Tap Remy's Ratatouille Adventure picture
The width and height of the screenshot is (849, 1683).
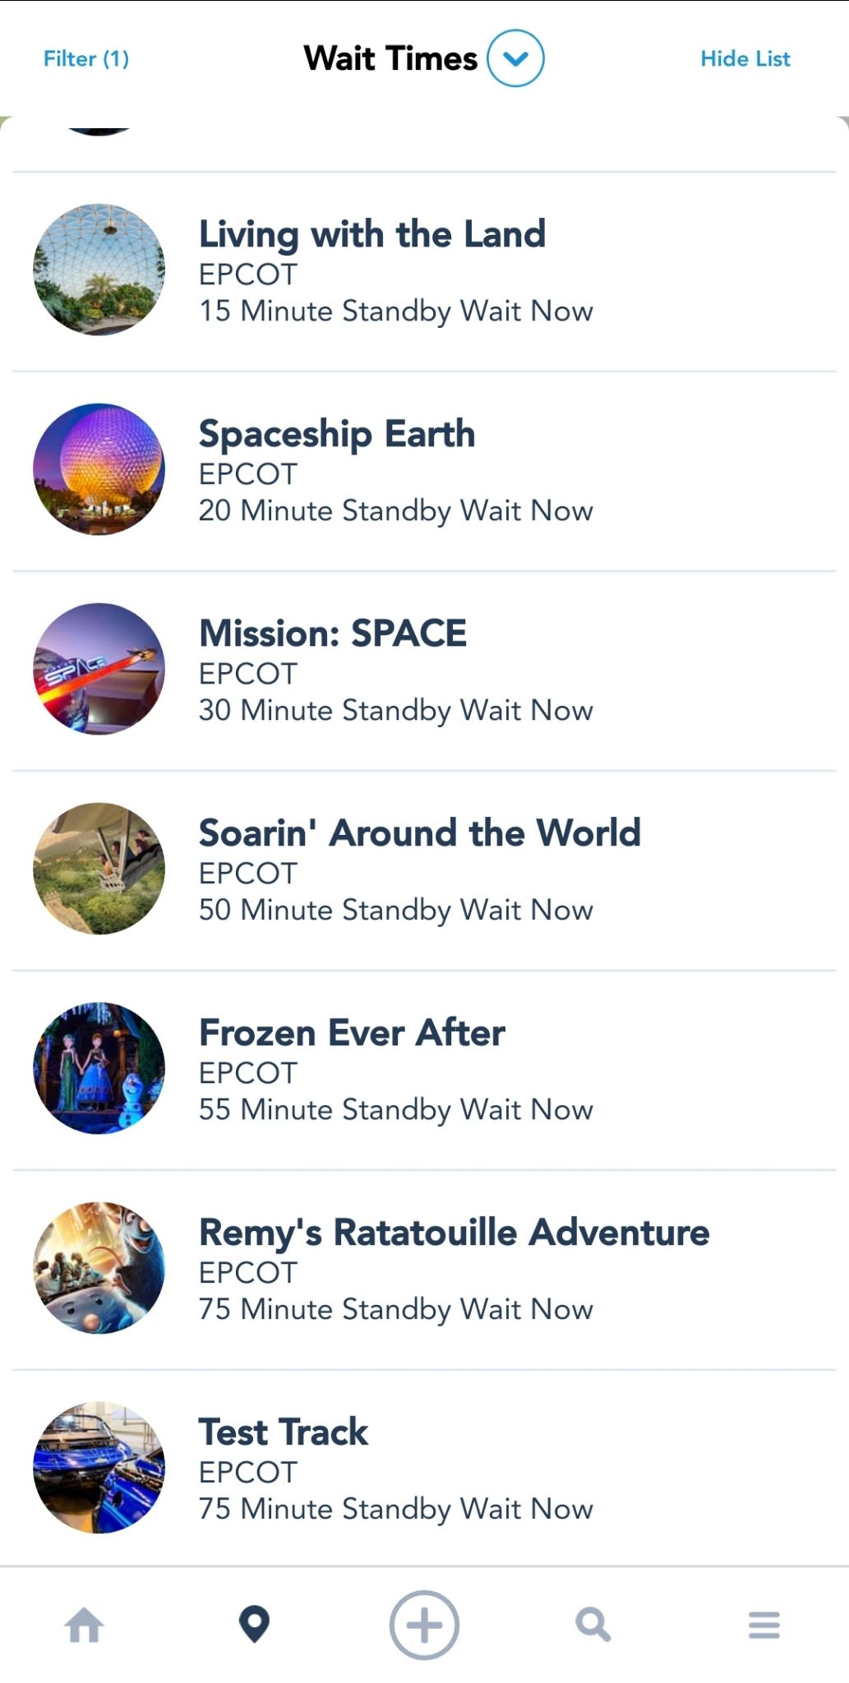pyautogui.click(x=99, y=1268)
